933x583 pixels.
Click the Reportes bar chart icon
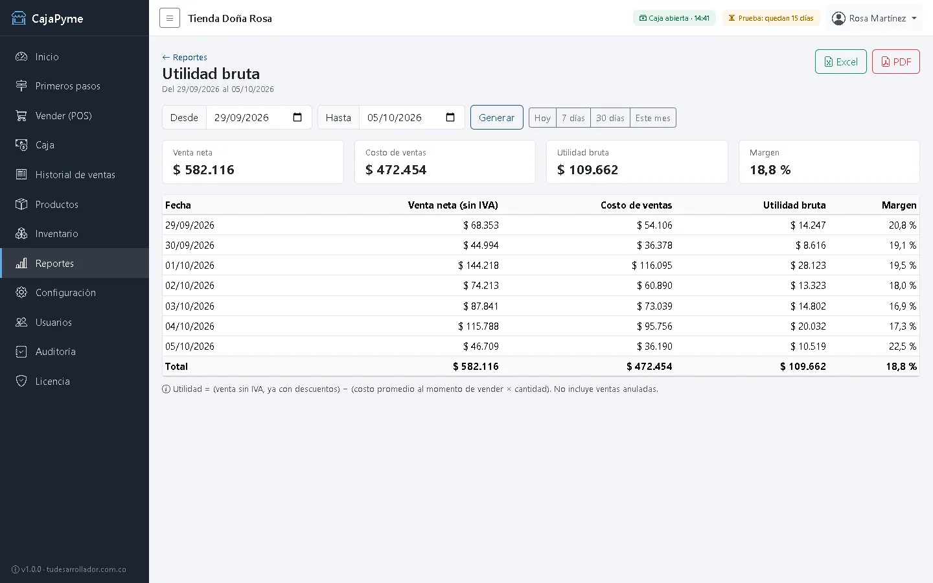point(21,264)
